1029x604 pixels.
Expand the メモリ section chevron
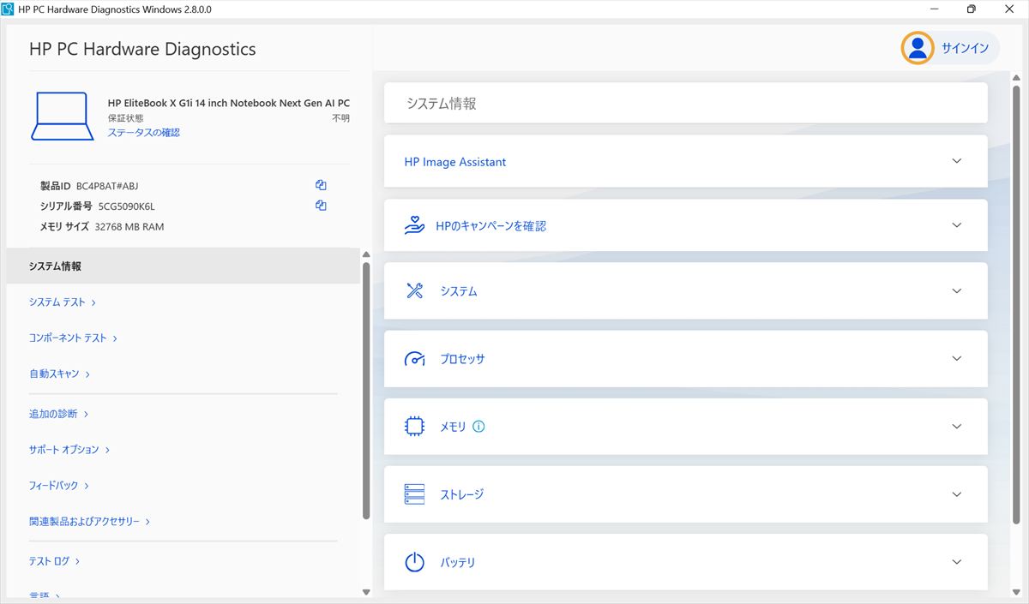tap(957, 426)
